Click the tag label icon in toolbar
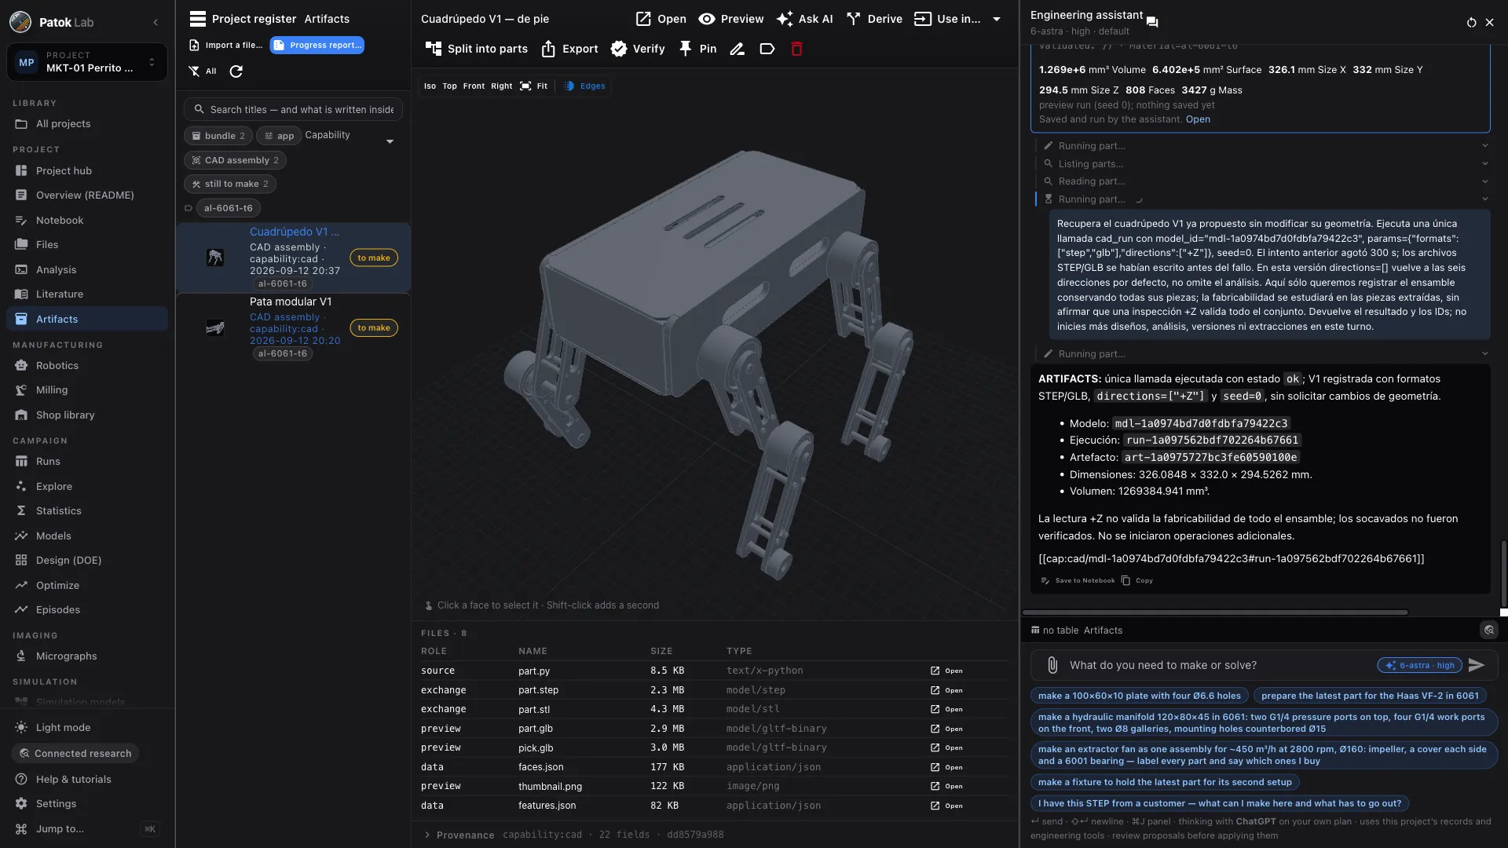1508x848 pixels. click(x=767, y=49)
